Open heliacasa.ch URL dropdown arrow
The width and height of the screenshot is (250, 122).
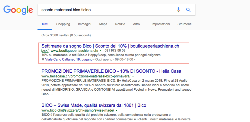click(133, 76)
